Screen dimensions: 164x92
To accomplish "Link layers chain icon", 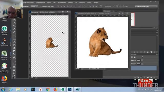I will (x=135, y=77).
